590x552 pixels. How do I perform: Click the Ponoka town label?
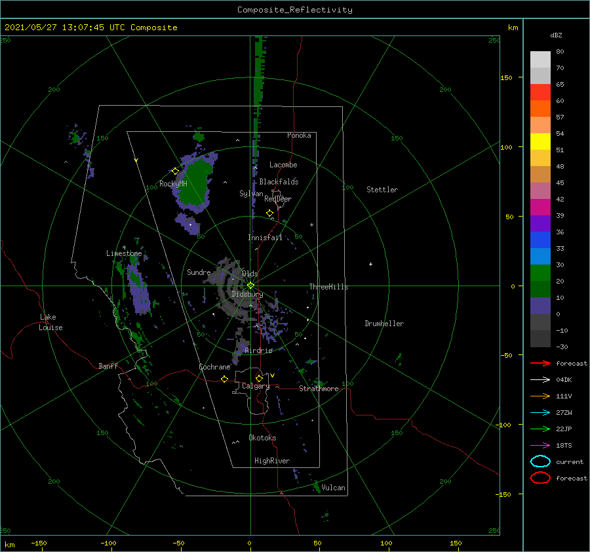(299, 135)
